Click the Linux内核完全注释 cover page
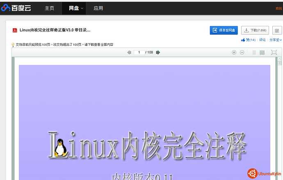This screenshot has width=283, height=180. (144, 122)
